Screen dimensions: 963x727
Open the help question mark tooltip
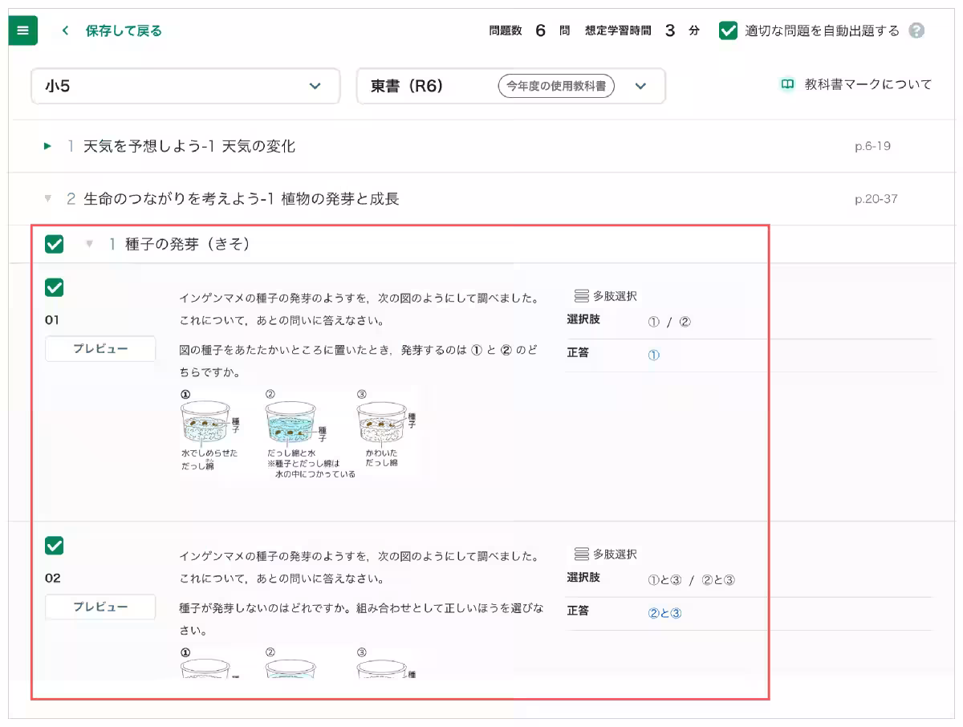pos(918,30)
